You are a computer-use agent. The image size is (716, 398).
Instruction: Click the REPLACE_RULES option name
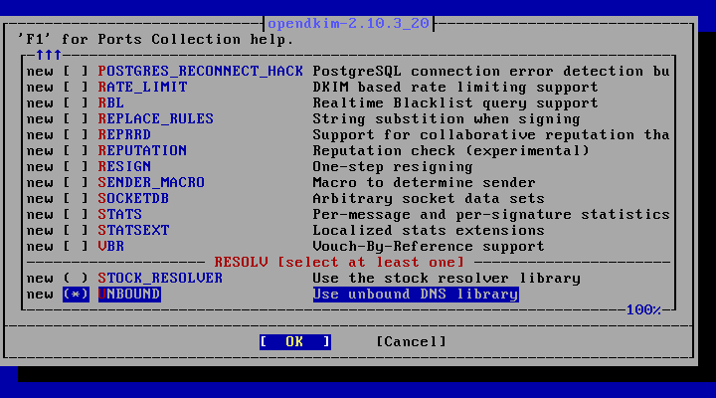click(156, 119)
